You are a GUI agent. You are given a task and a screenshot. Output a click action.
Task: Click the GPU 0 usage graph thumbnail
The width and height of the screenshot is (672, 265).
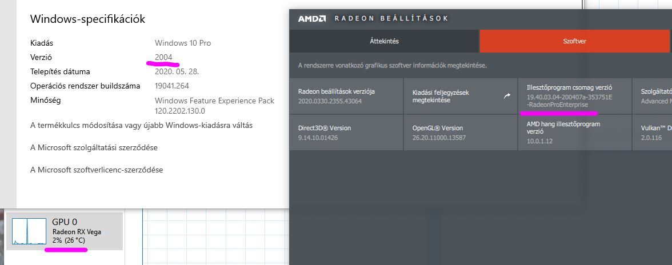29,231
